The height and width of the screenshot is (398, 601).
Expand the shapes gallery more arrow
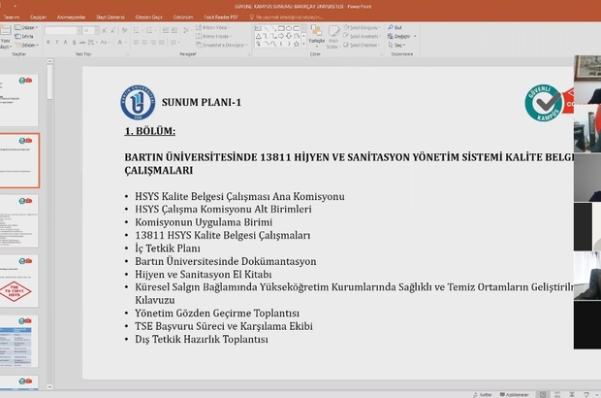[x=303, y=44]
